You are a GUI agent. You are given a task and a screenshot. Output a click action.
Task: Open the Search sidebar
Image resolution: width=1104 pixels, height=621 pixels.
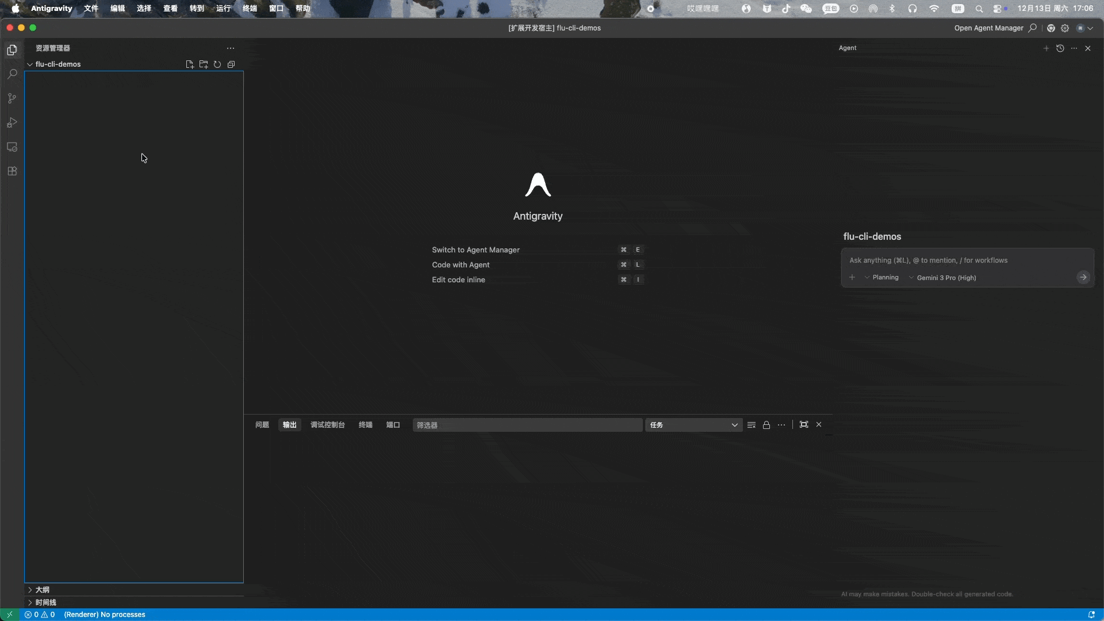pos(12,74)
